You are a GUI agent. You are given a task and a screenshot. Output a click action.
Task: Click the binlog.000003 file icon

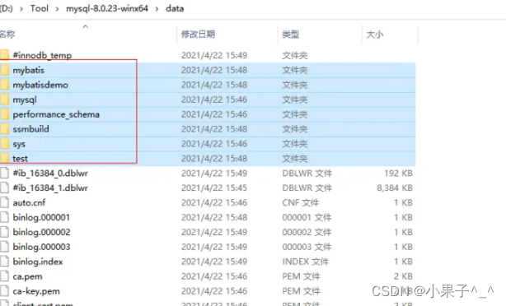coord(4,247)
